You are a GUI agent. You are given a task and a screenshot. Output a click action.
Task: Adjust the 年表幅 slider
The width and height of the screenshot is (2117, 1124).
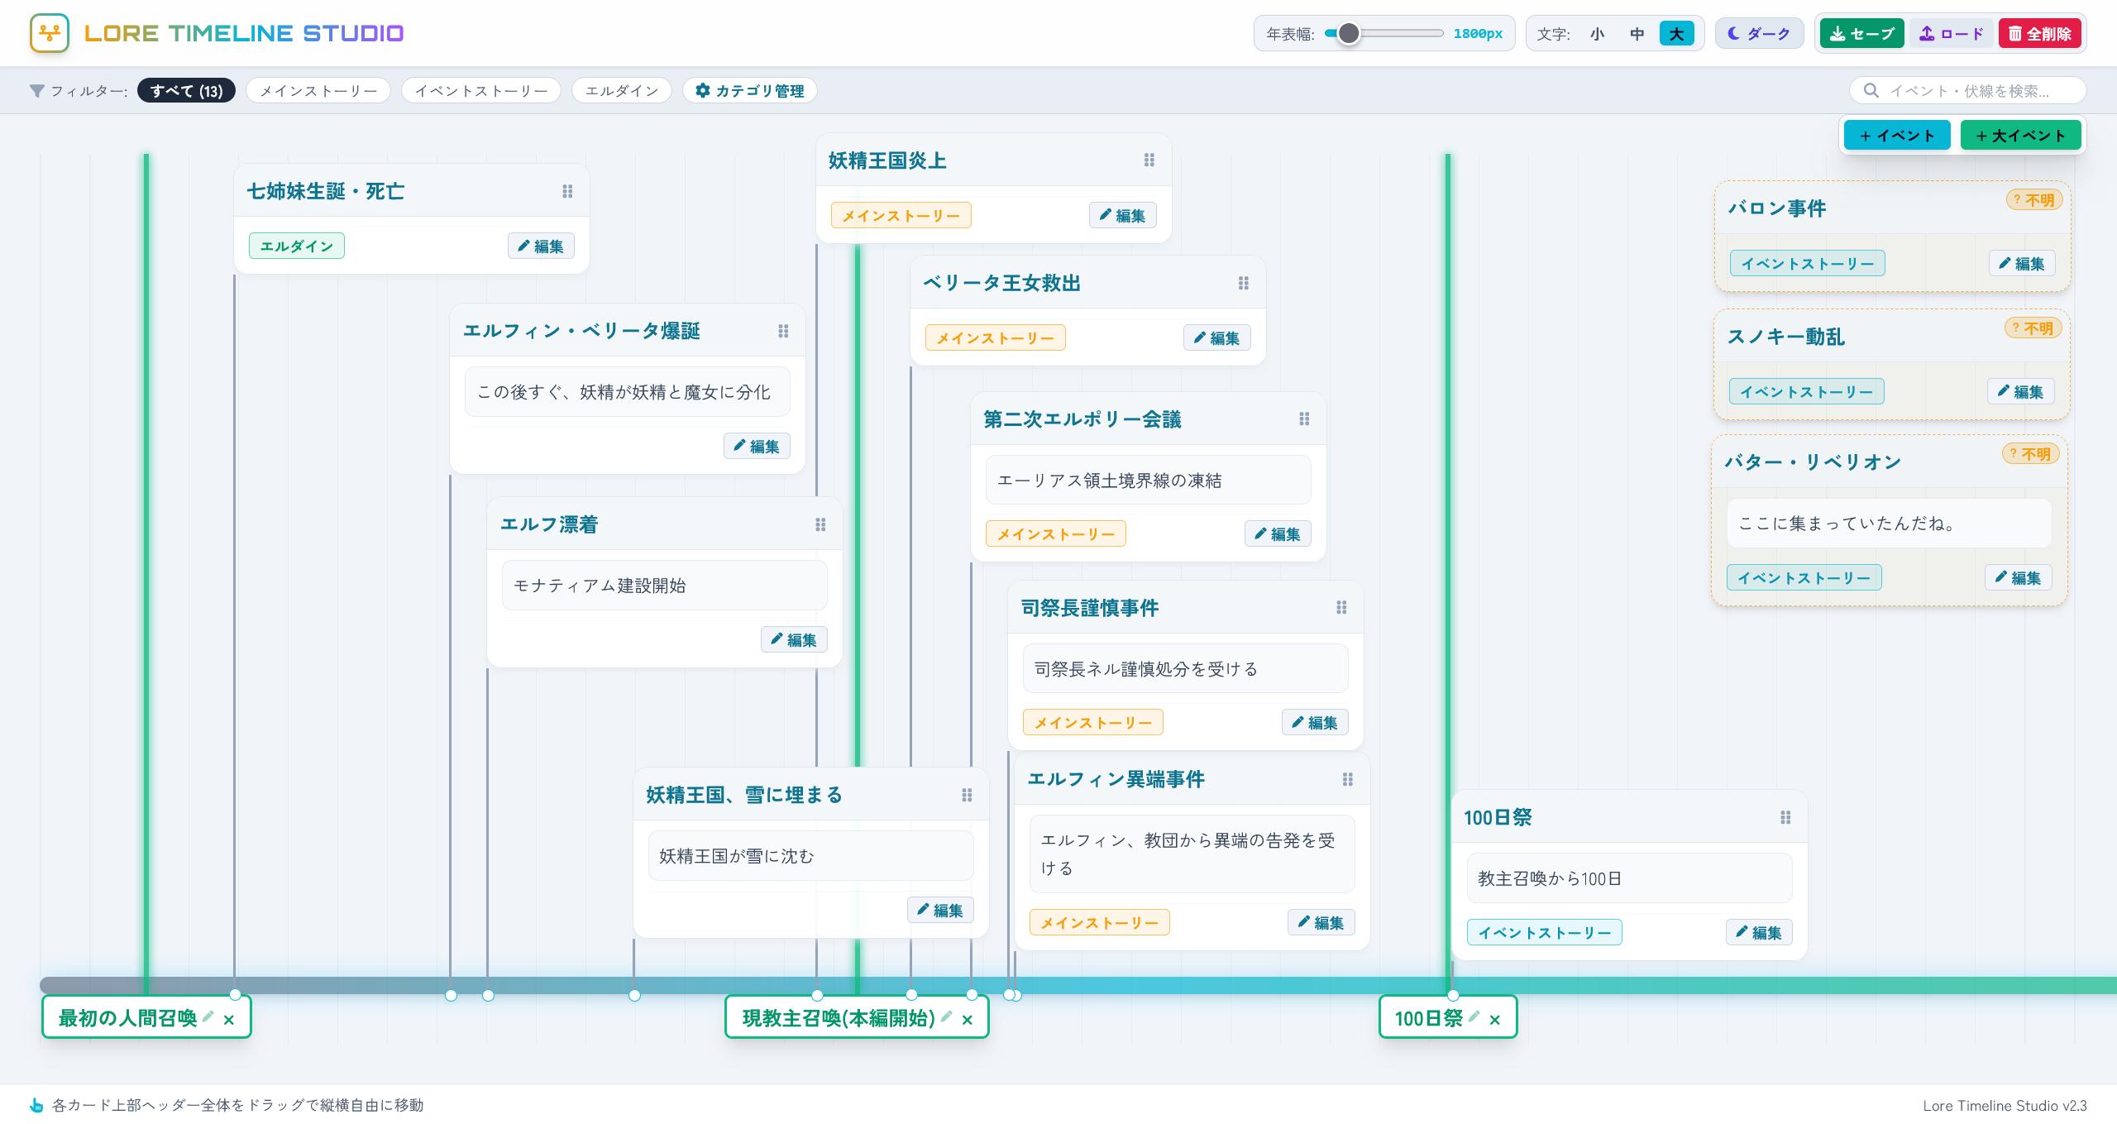(1384, 34)
